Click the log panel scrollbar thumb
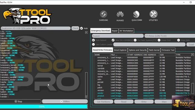Viewport: 195px width, 110px height. (x=87, y=84)
